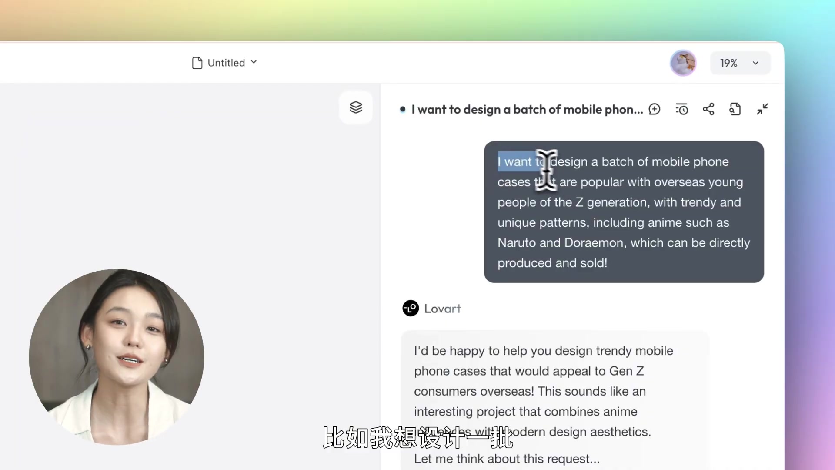Click the Lovart logo icon
This screenshot has width=835, height=470.
tap(411, 309)
